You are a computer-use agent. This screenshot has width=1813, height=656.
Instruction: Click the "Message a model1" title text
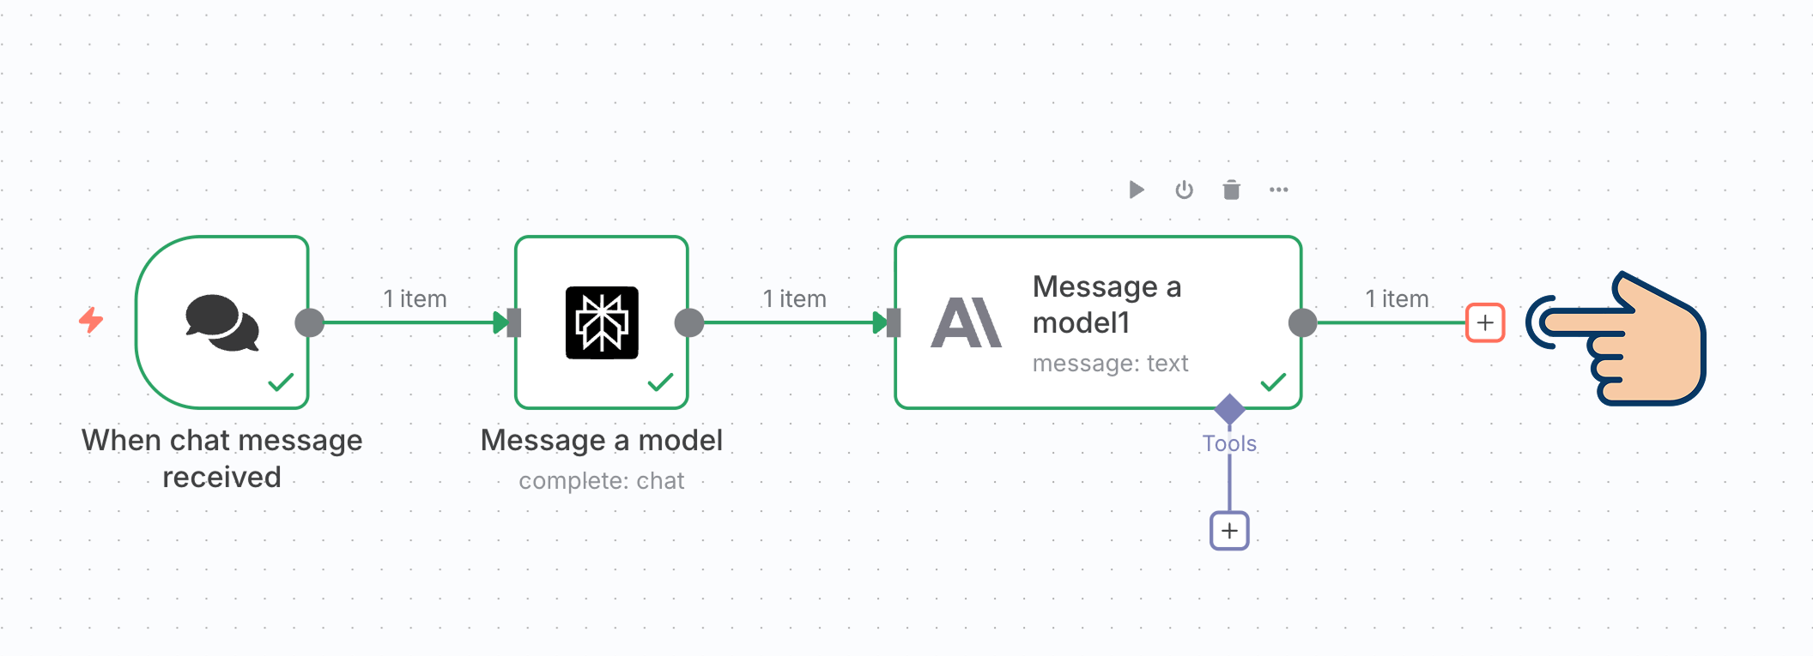pos(1107,304)
